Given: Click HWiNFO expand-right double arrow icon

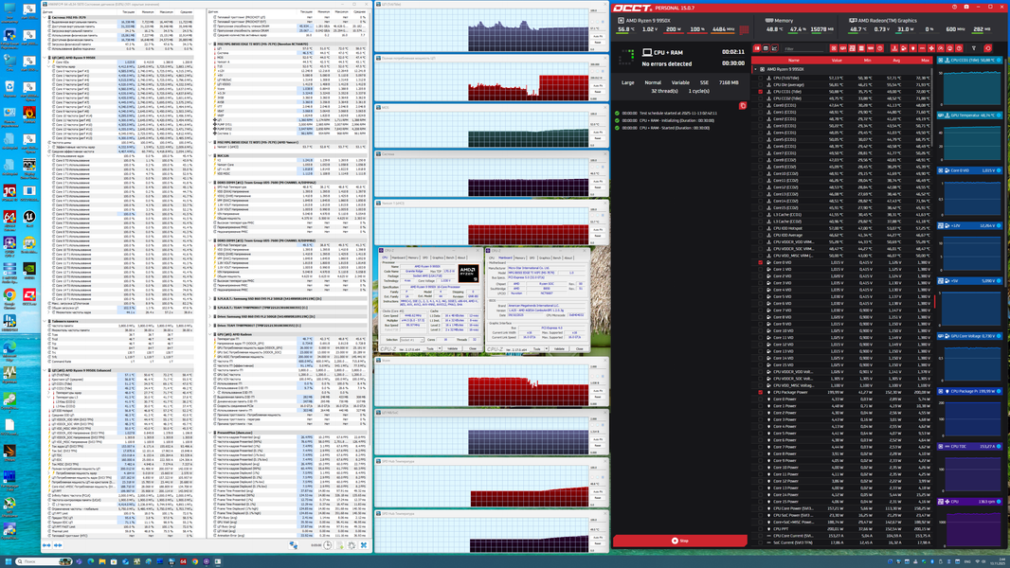Looking at the screenshot, I should [58, 545].
